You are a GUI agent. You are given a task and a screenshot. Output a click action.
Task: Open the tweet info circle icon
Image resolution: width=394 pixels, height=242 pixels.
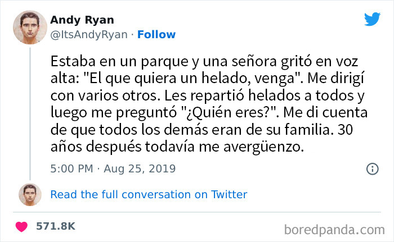371,168
